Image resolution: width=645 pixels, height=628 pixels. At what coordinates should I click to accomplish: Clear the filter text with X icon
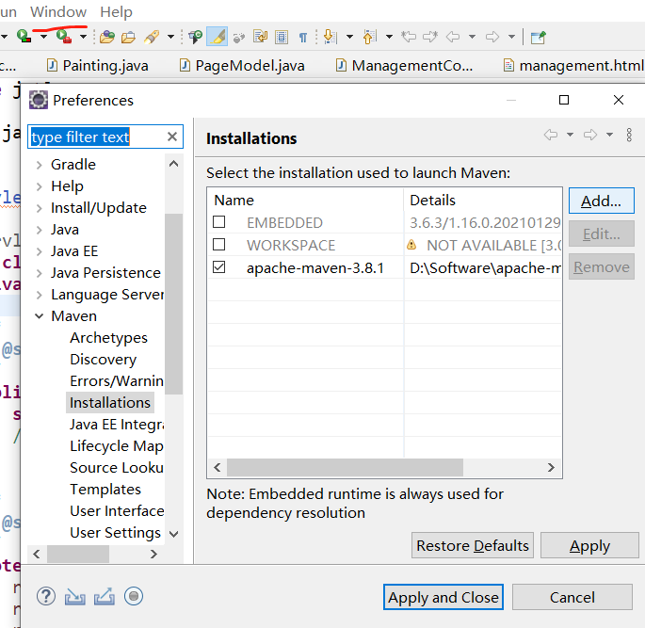(x=172, y=137)
